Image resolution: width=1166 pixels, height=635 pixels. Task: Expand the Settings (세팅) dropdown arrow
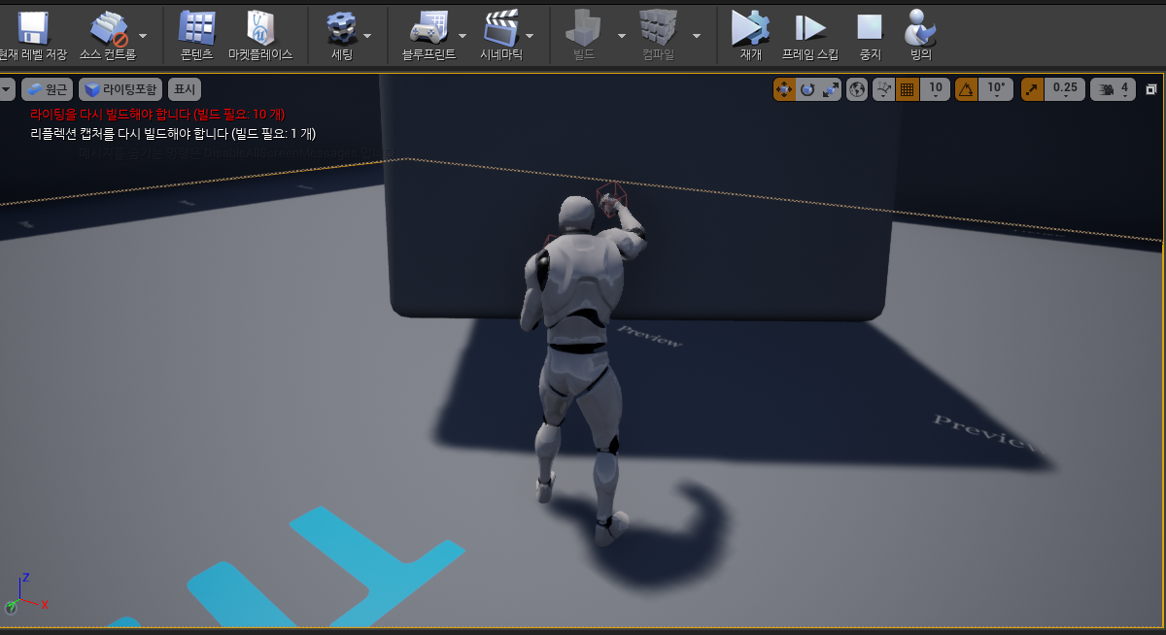(367, 36)
